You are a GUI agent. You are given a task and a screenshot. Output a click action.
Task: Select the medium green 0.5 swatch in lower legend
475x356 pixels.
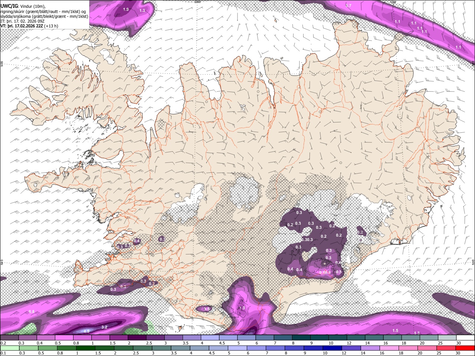click(x=47, y=348)
